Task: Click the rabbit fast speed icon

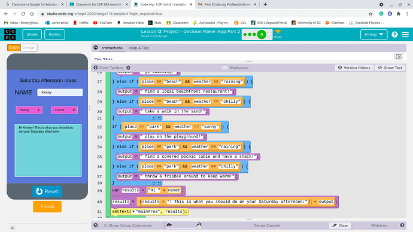Action: click(199, 224)
